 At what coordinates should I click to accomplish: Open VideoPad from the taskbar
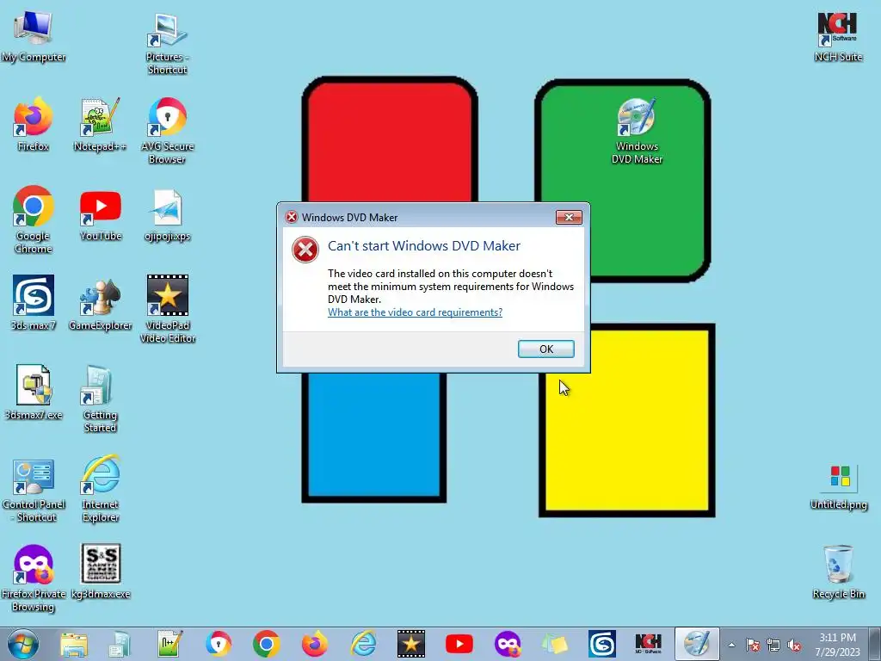[x=410, y=644]
